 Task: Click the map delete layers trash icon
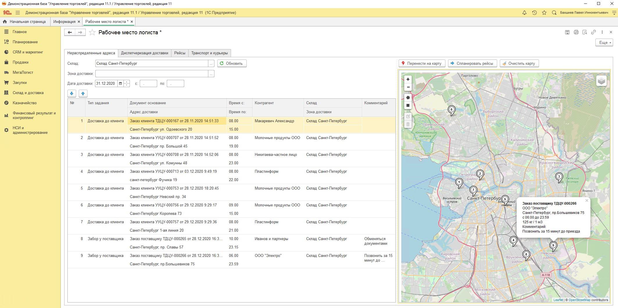[x=408, y=124]
